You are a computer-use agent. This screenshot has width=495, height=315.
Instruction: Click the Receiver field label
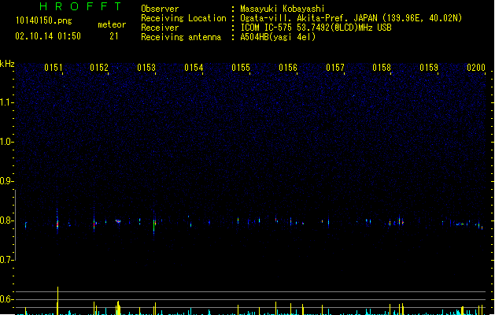tap(160, 28)
